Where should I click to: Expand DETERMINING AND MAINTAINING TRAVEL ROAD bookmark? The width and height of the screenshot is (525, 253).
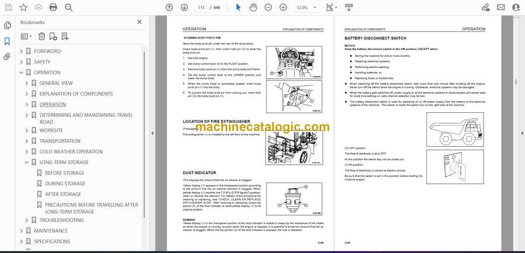pos(27,115)
